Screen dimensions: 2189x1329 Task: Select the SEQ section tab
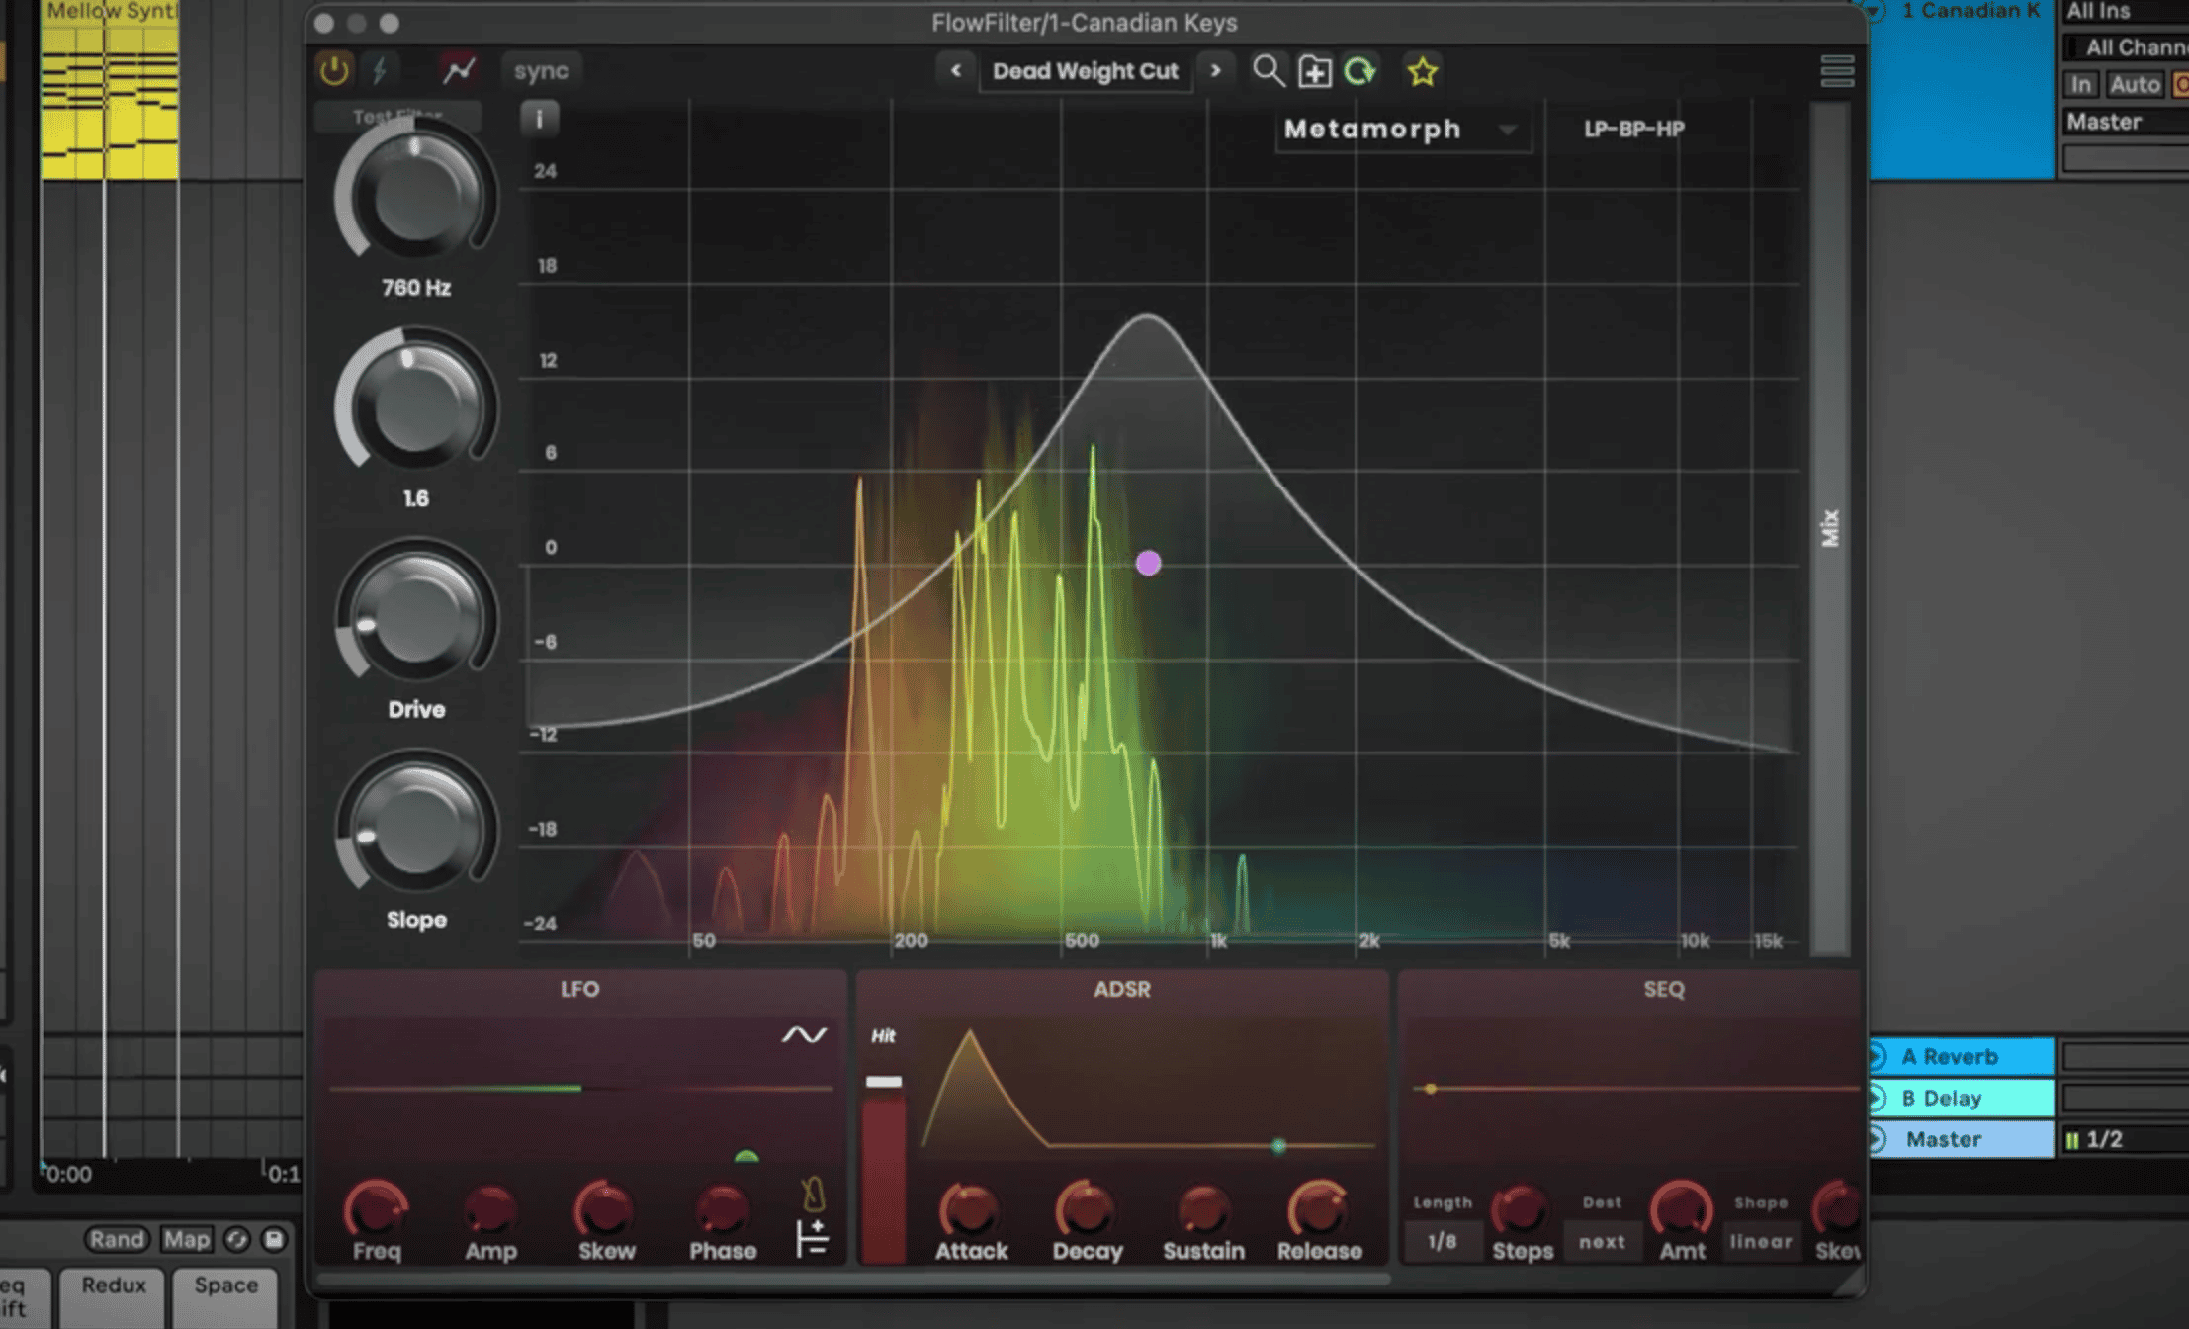[1664, 989]
